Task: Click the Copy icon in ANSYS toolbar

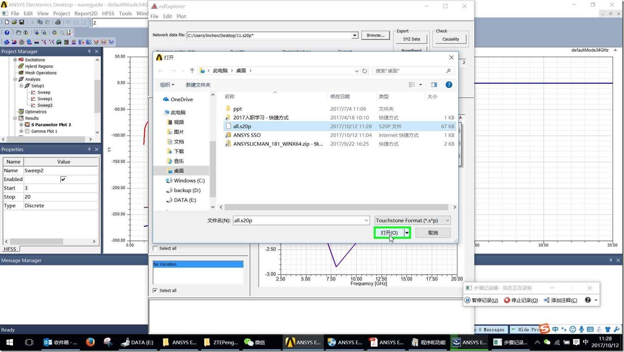Action: point(40,22)
